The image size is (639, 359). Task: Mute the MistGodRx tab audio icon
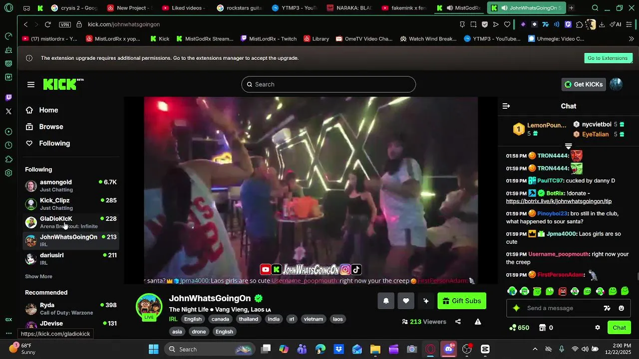(450, 8)
